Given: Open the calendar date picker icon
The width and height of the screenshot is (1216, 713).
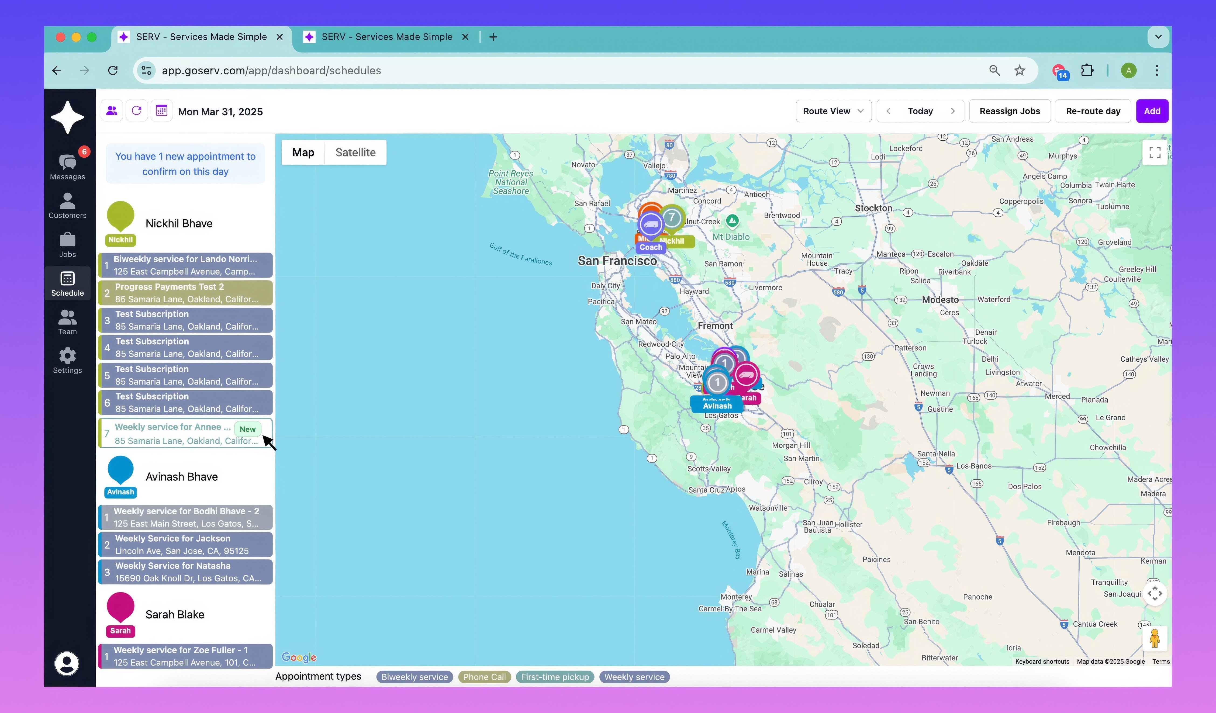Looking at the screenshot, I should click(162, 111).
